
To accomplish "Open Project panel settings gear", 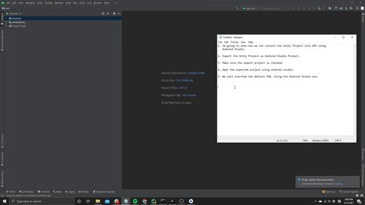I will click(114, 14).
